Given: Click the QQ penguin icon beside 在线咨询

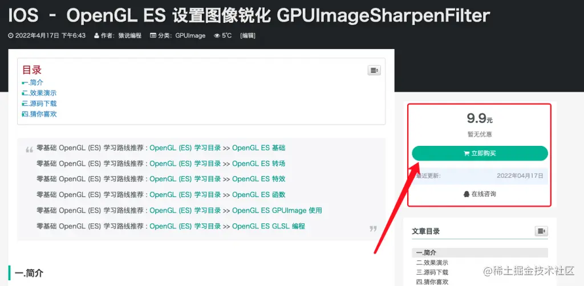Looking at the screenshot, I should click(467, 194).
